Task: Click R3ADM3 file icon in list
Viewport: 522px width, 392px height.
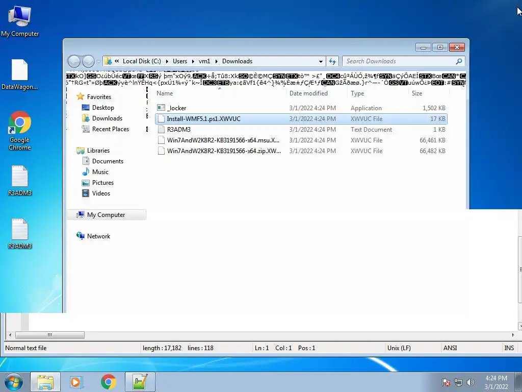Action: 161,129
